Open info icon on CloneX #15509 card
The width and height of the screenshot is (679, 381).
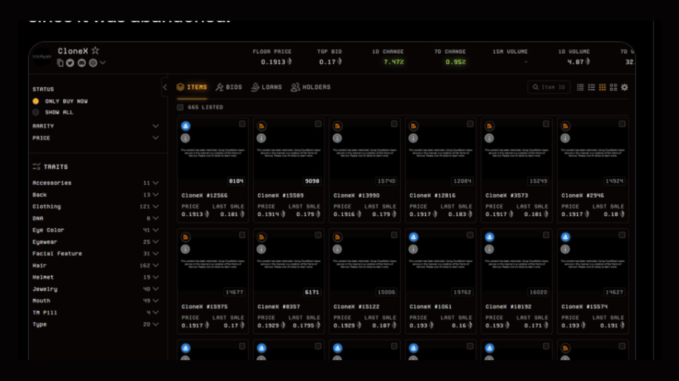coord(261,138)
